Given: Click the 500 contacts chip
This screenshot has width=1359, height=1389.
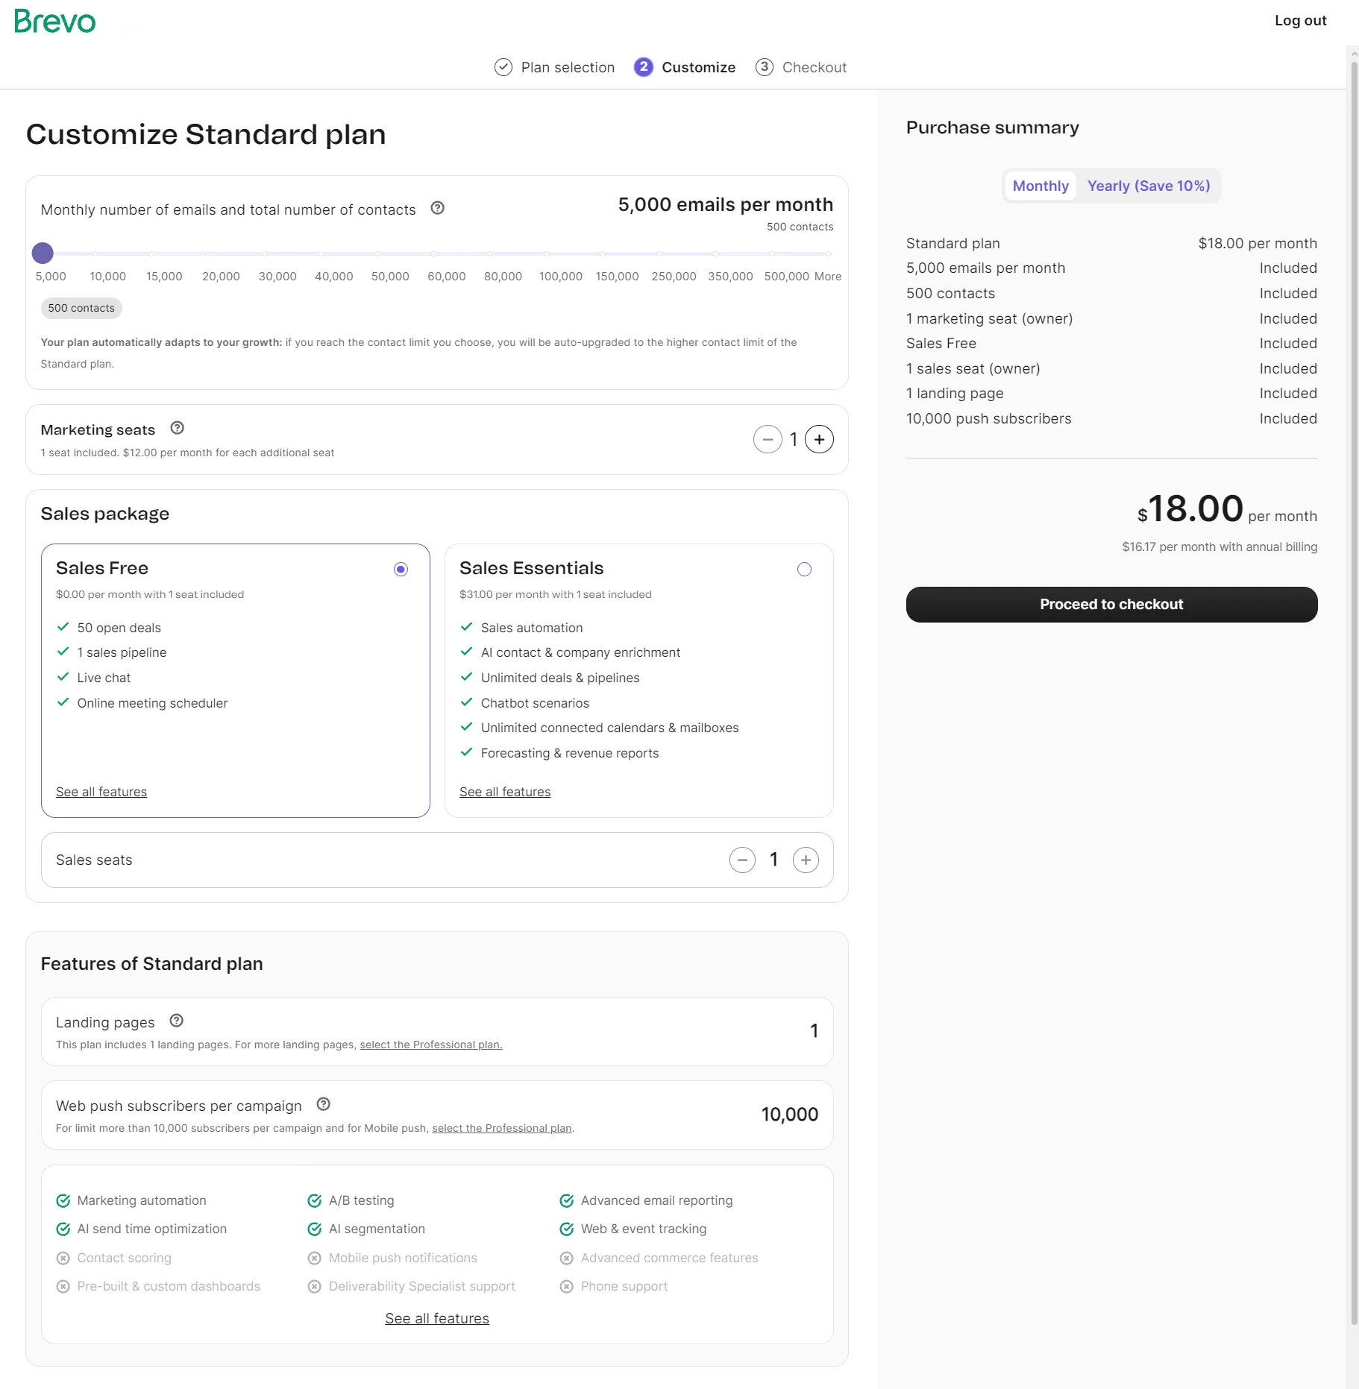Looking at the screenshot, I should 81,308.
